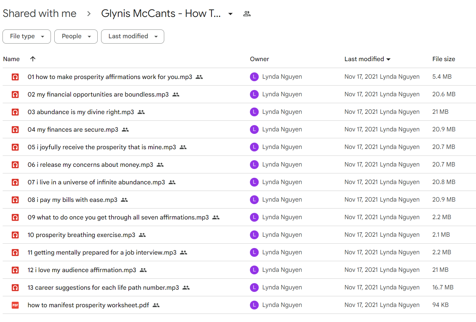
Task: Open 02 my financial opportunities are boundless.mp3
Action: (x=98, y=94)
